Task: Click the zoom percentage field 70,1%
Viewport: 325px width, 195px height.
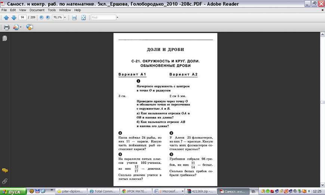Action: click(58, 18)
